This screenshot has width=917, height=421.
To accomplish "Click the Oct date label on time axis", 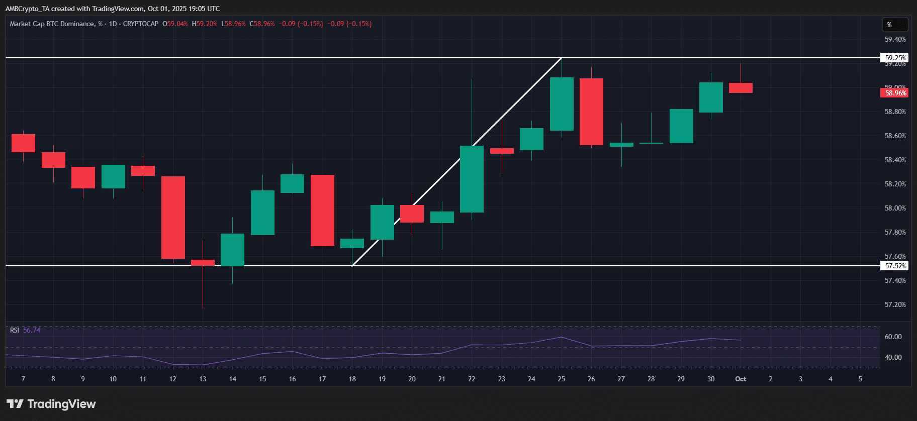I will tap(741, 379).
